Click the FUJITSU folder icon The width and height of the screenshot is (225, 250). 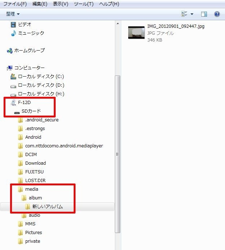point(20,172)
